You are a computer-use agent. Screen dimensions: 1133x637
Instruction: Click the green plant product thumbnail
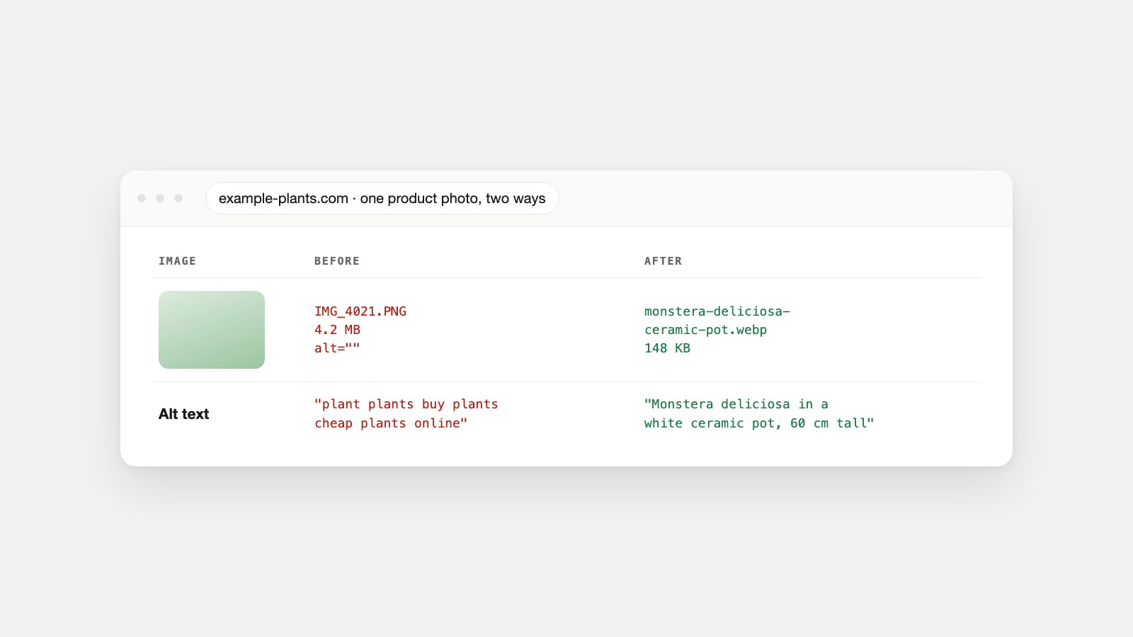click(x=212, y=330)
